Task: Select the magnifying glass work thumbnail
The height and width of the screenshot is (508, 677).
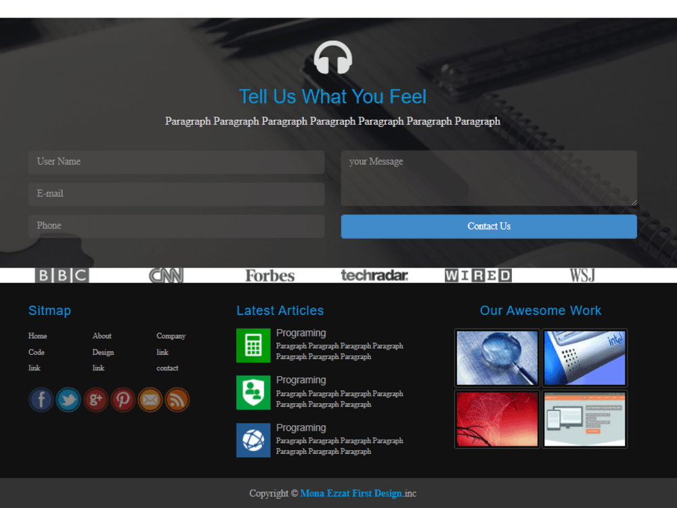Action: pyautogui.click(x=497, y=358)
